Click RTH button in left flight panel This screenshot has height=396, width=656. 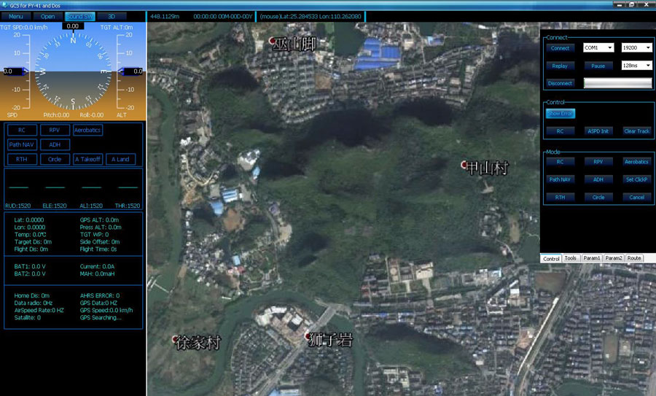click(x=22, y=160)
